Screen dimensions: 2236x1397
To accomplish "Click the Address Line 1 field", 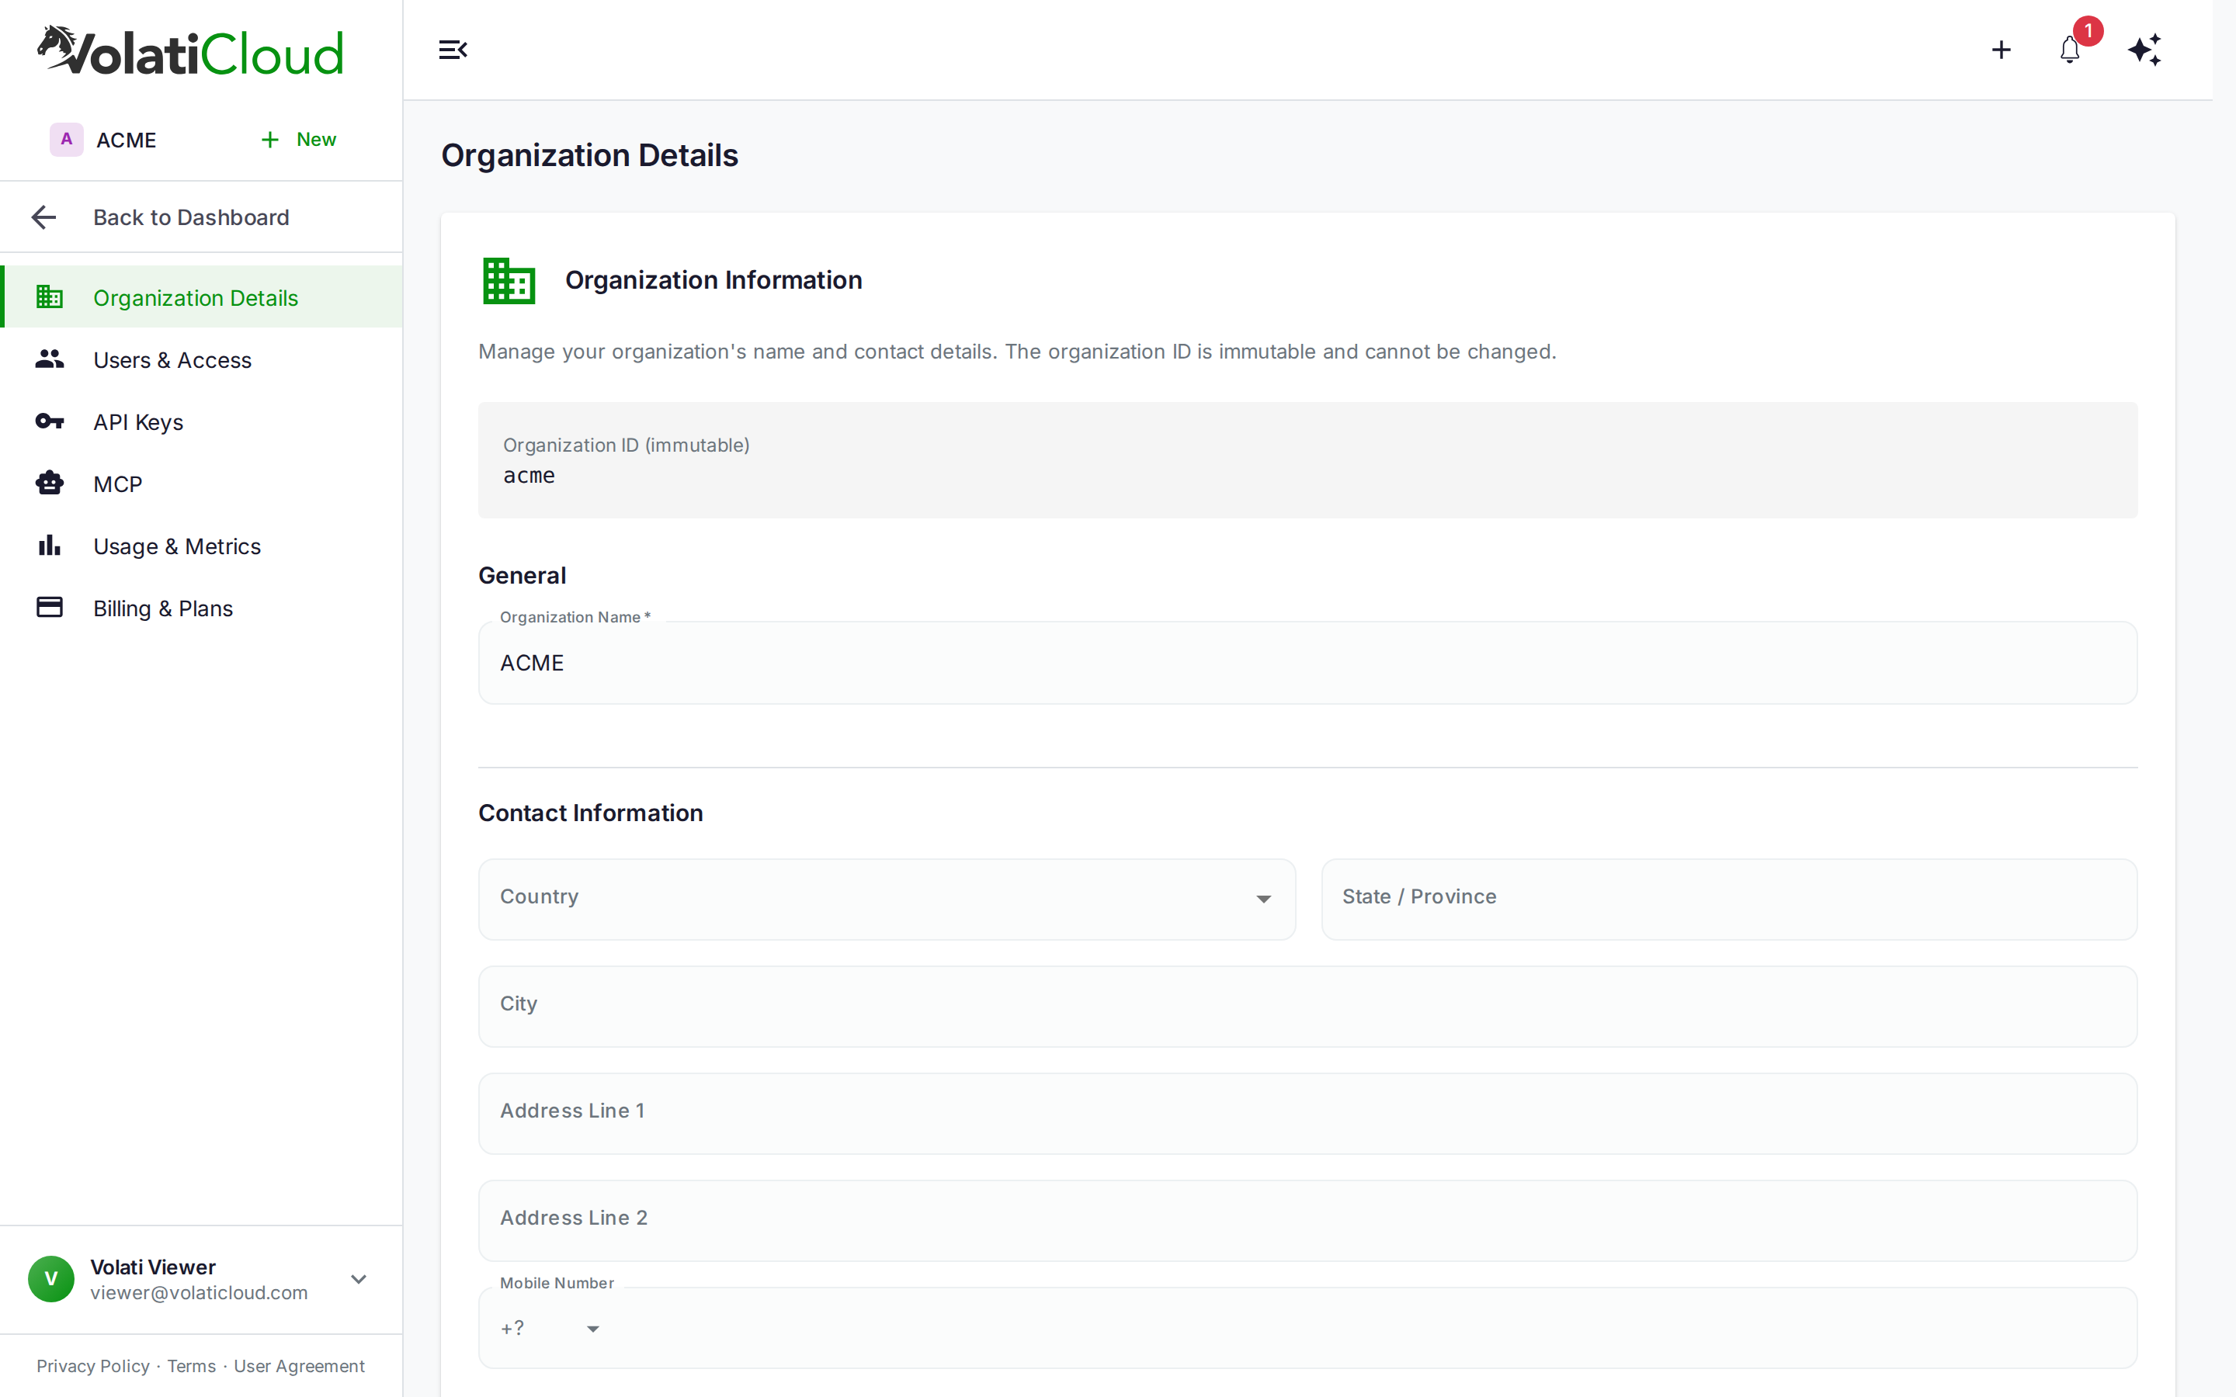I will click(x=1307, y=1114).
